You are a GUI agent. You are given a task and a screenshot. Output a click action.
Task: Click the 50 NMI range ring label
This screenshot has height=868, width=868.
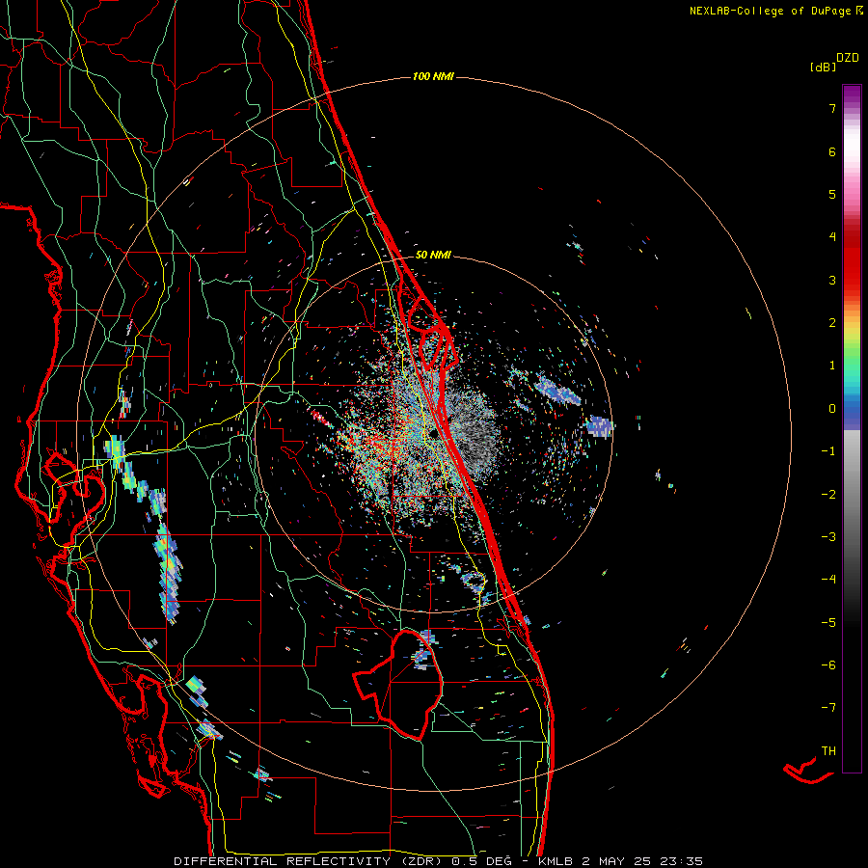point(433,256)
